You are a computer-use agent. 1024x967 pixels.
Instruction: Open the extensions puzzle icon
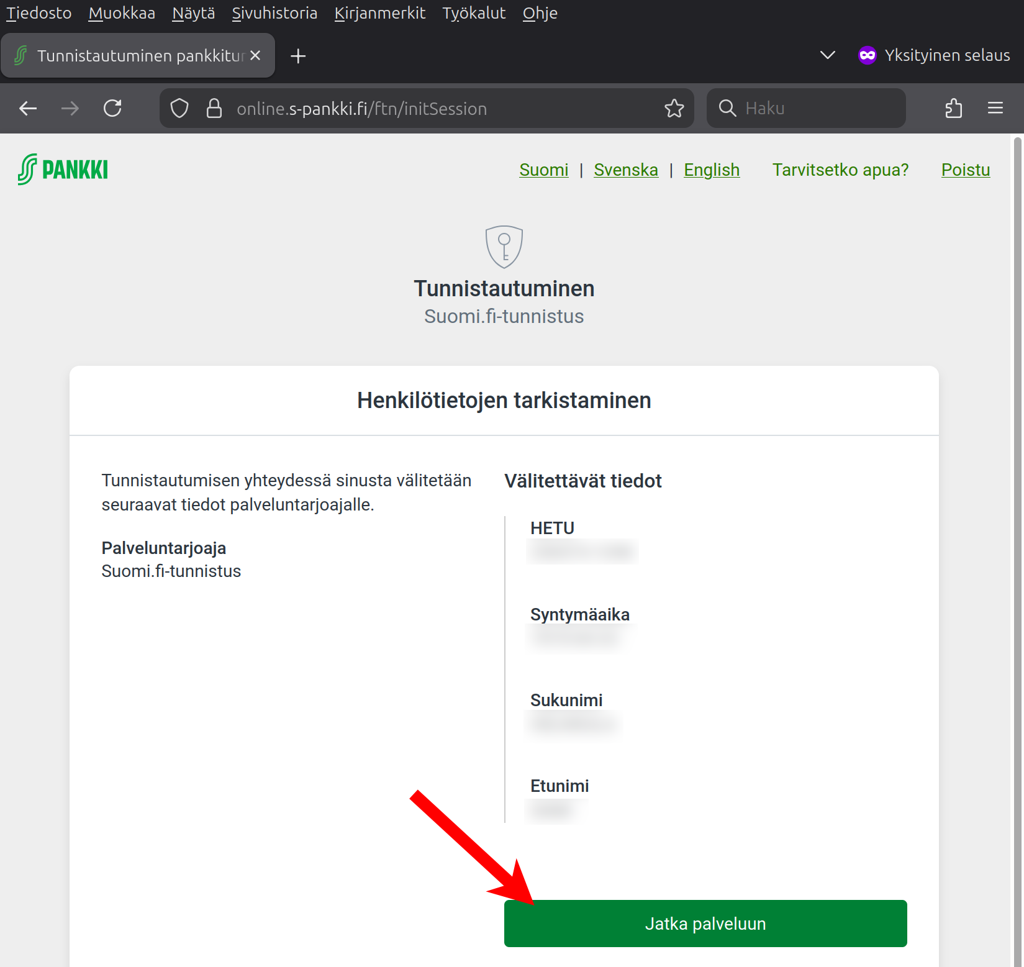coord(953,109)
